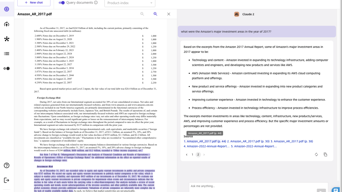Click the Claude 2 model logo
Screen dimensions: 342x192
click(x=237, y=14)
